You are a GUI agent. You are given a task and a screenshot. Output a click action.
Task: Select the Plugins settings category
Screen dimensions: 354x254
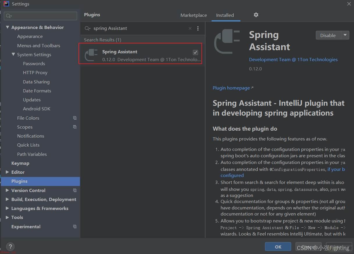40,181
